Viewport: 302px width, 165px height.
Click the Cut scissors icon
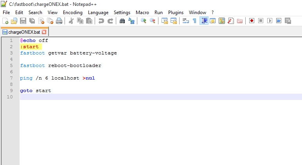point(71,21)
